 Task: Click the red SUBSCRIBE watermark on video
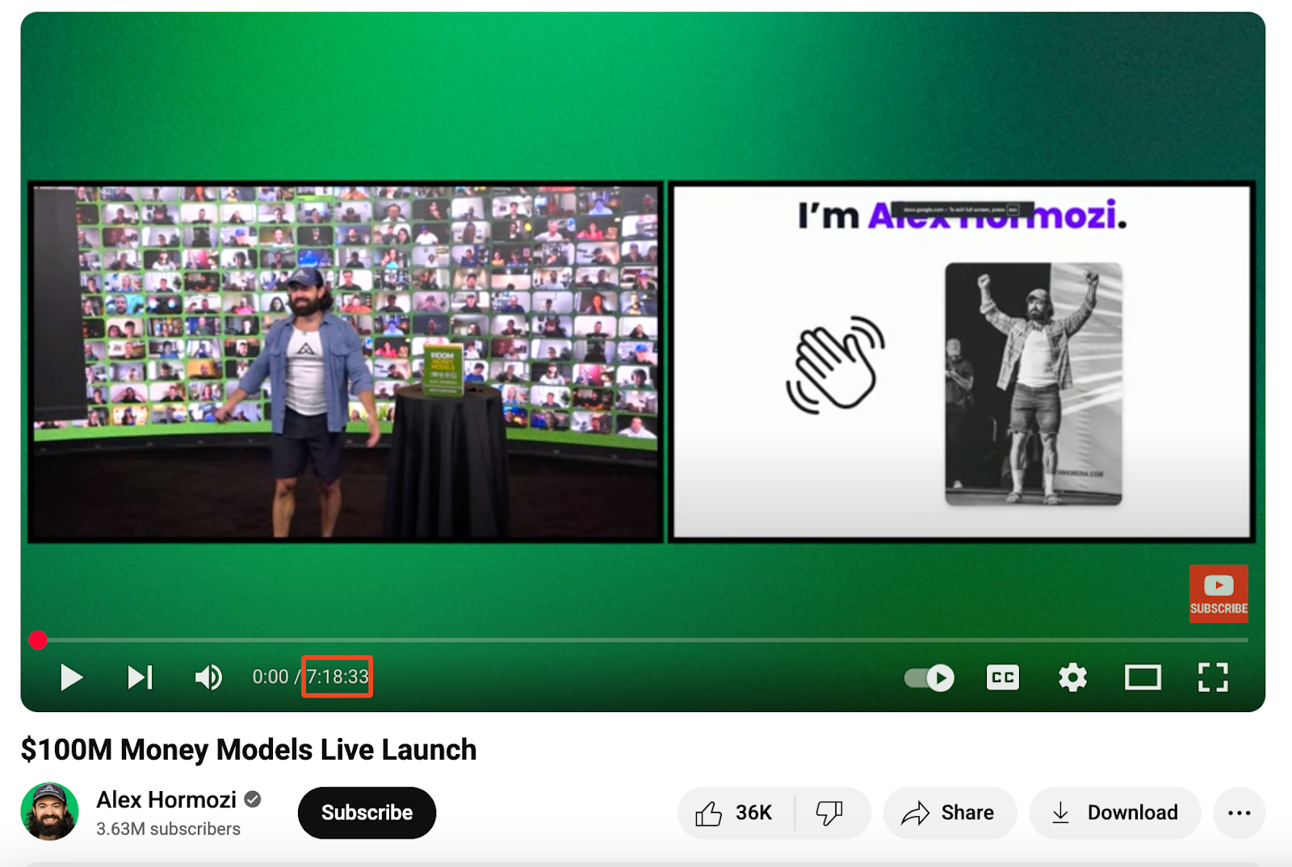[1218, 593]
